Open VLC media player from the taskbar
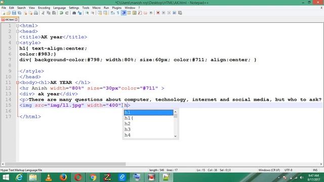324x182 pixels. (49, 177)
